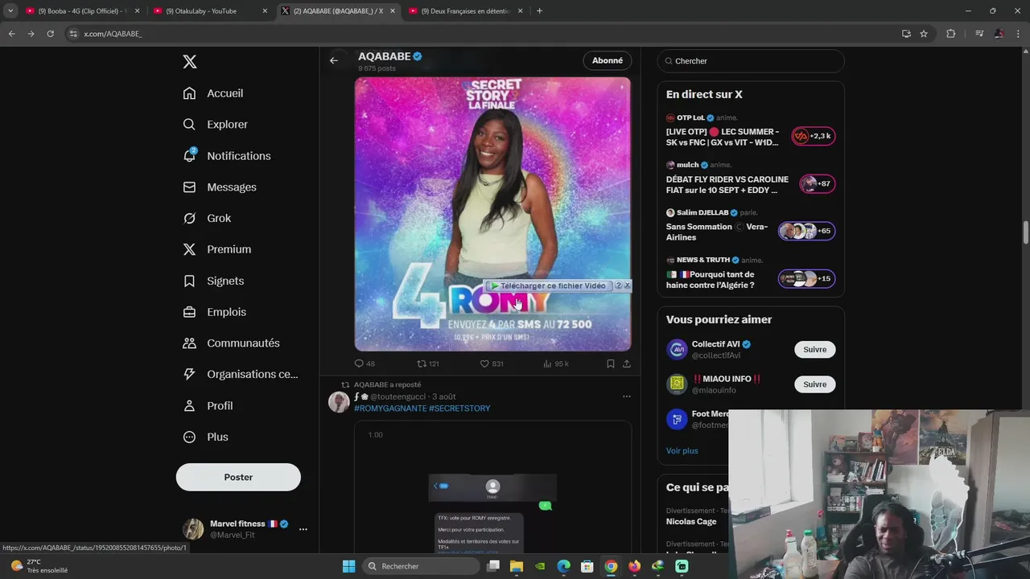The height and width of the screenshot is (579, 1030).
Task: Share the Romy finale post
Action: (627, 363)
